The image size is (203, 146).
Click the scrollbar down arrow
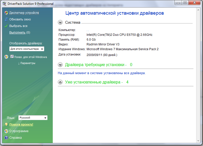(x=198, y=141)
